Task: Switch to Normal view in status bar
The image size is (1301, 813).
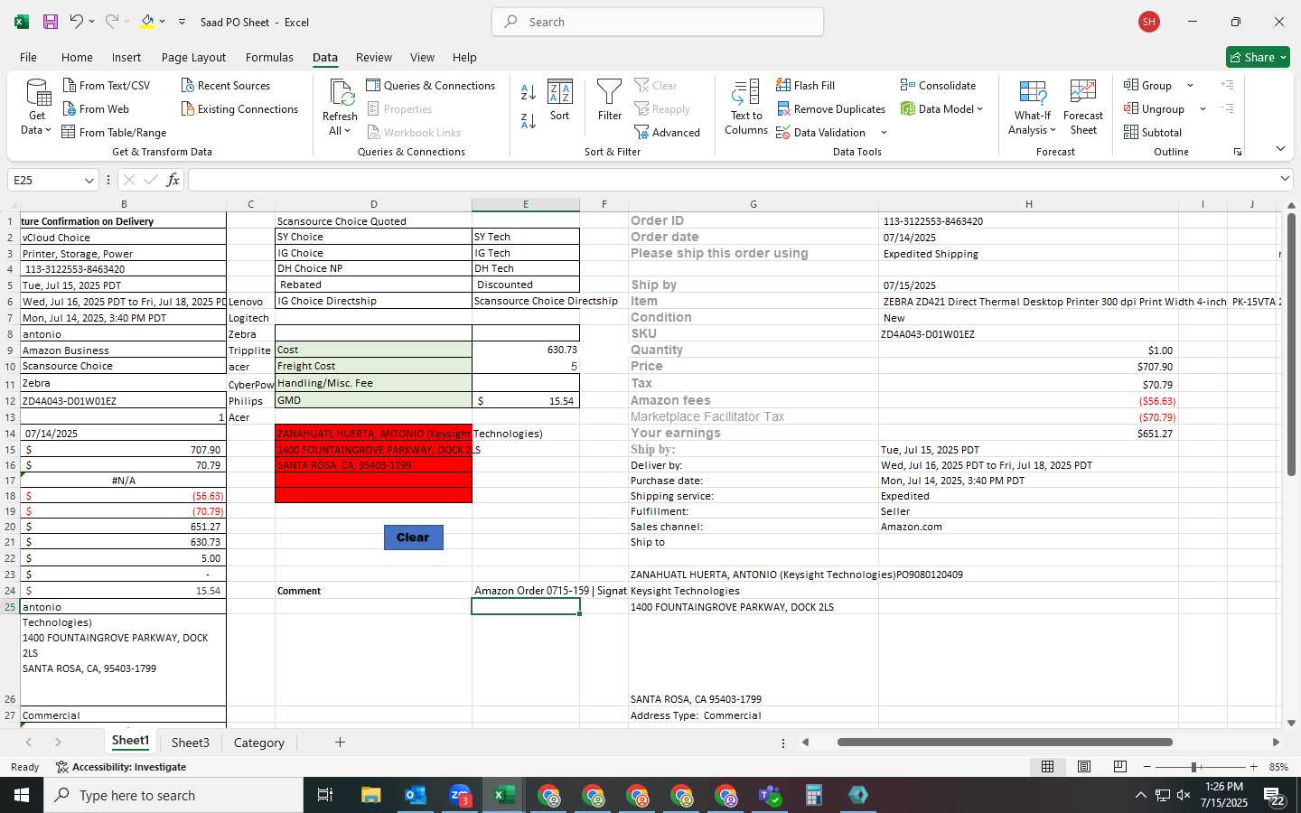Action: pos(1048,766)
